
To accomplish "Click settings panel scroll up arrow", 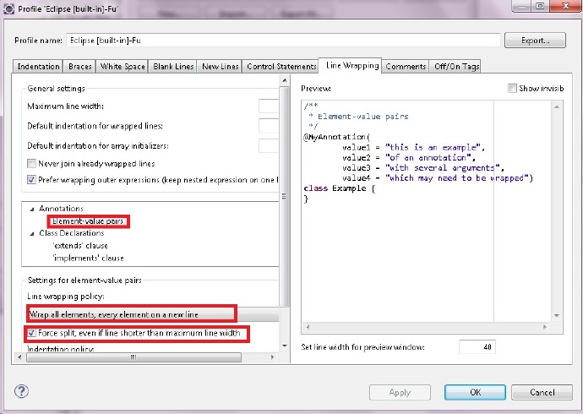I will point(285,80).
